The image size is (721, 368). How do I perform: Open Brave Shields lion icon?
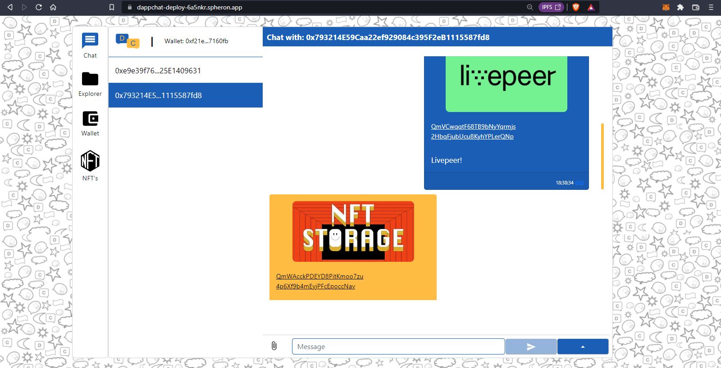pyautogui.click(x=576, y=7)
